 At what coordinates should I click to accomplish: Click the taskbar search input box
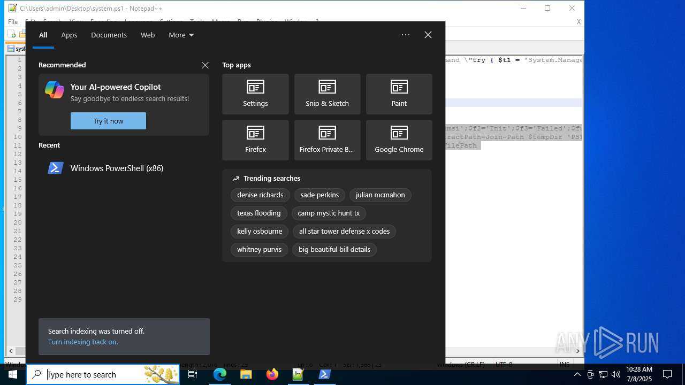[103, 374]
